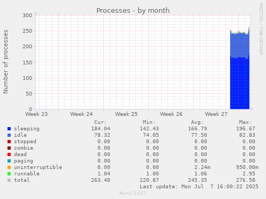
Task: Click sleeping minimum value 142.43
Action: pyautogui.click(x=149, y=129)
